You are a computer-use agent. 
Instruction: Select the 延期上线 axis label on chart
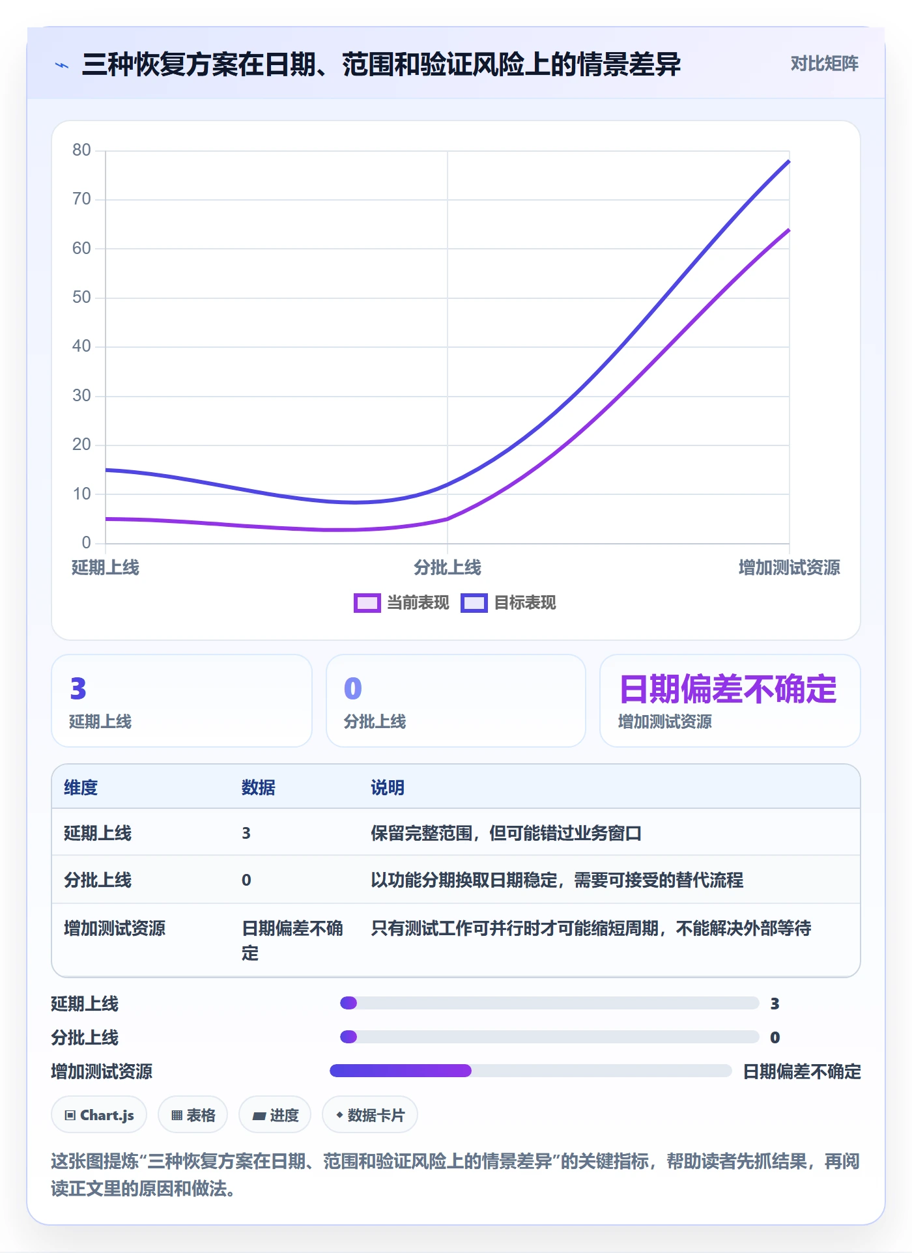[x=105, y=568]
